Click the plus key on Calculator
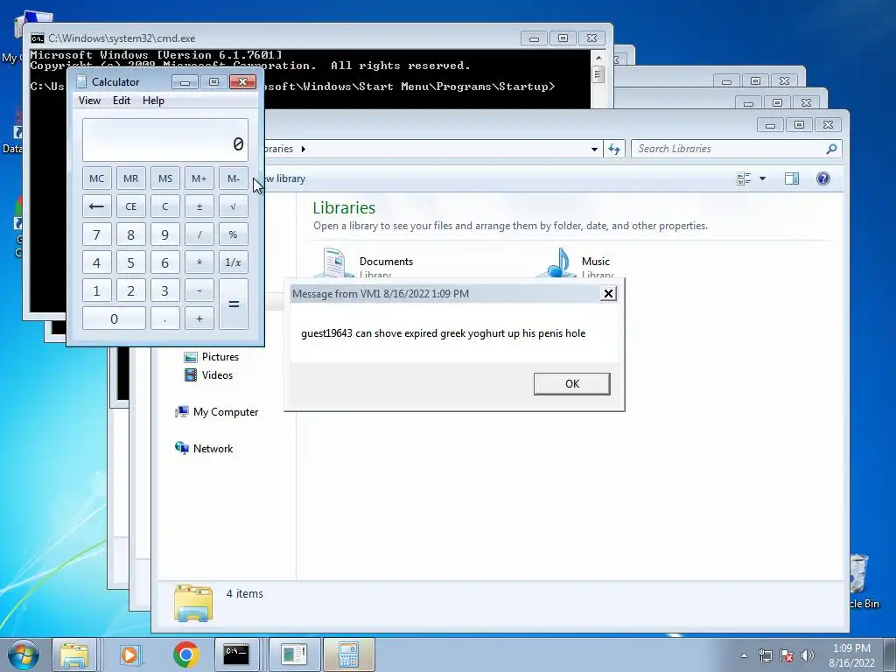Image resolution: width=896 pixels, height=672 pixels. point(199,318)
